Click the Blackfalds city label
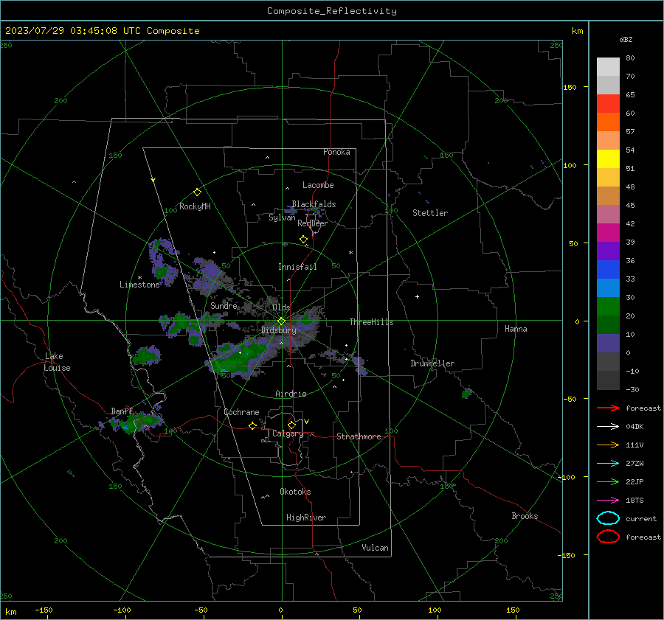664x620 pixels. click(x=314, y=204)
